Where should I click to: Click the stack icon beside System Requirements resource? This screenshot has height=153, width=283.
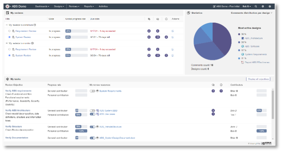click(98, 91)
